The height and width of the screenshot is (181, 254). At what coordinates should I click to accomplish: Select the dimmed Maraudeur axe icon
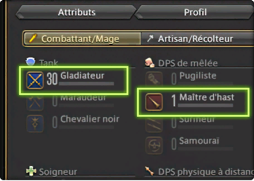[35, 103]
